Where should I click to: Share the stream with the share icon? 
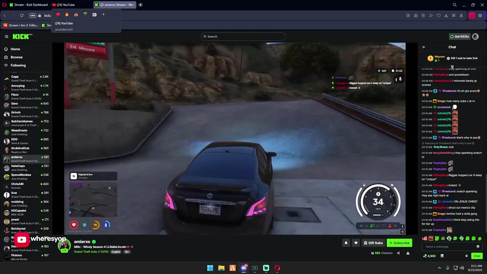point(398,253)
